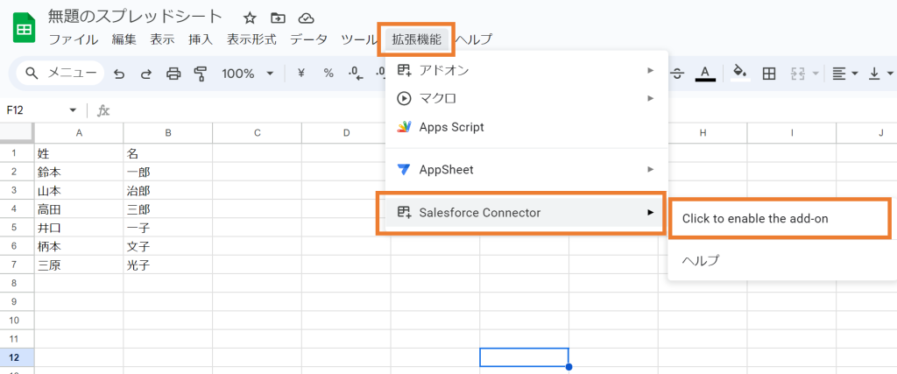
Task: Open the 表示 menu
Action: point(162,39)
